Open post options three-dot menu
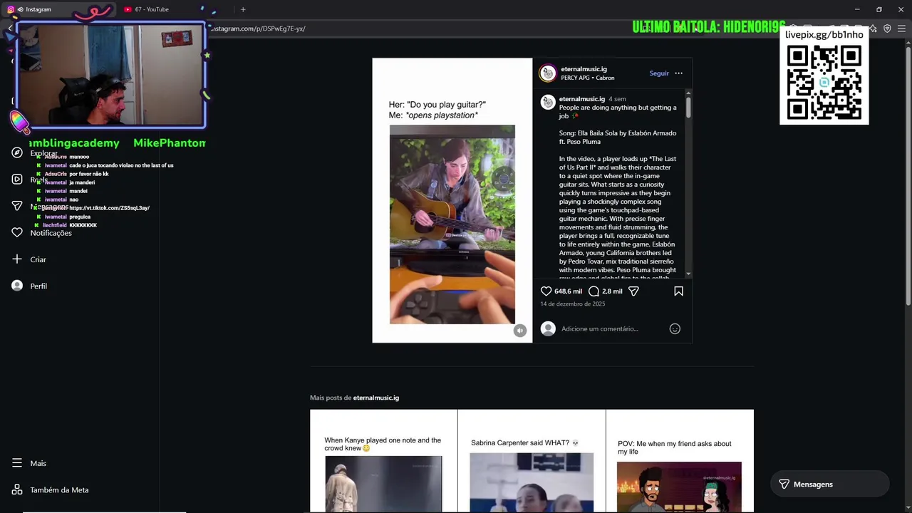912x513 pixels. (678, 73)
